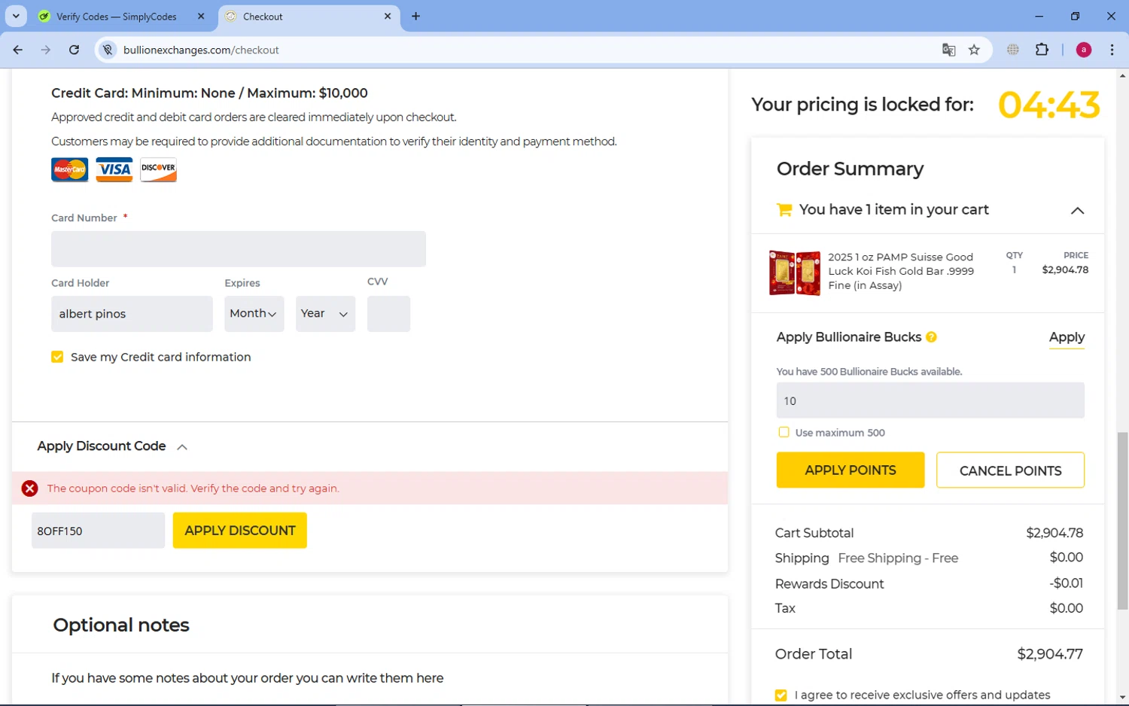Click the Discover card logo
Image resolution: width=1129 pixels, height=706 pixels.
pyautogui.click(x=158, y=169)
